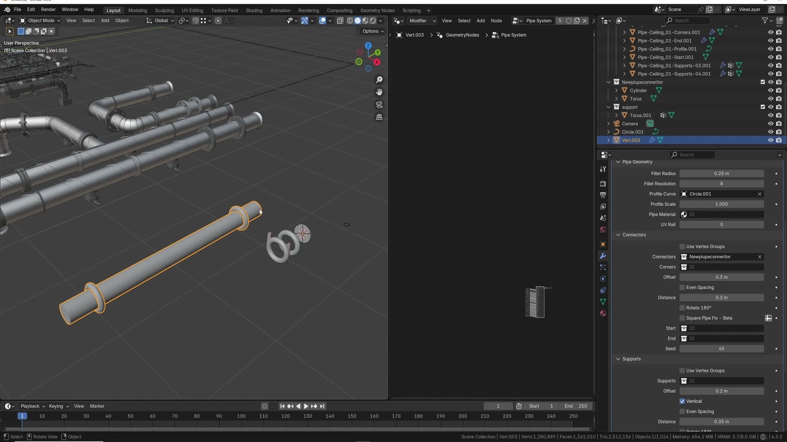Collapse the Connectors panel

(x=618, y=235)
